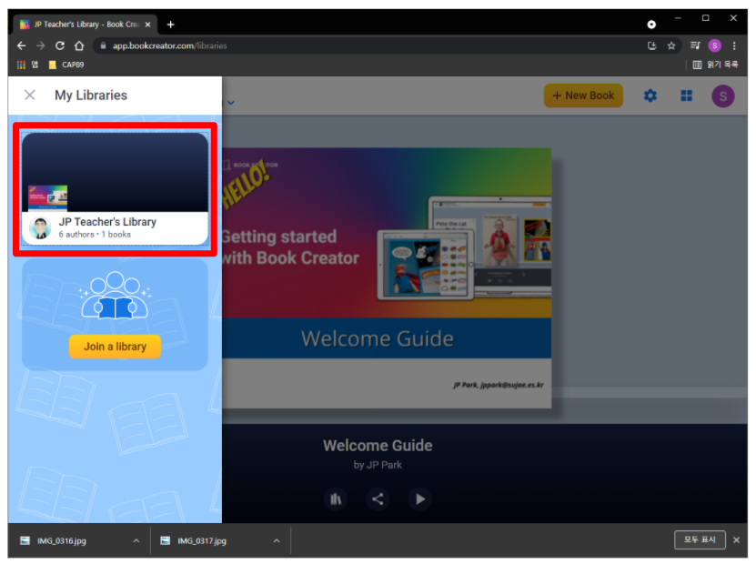
Task: Click the install app icon in address bar
Action: coord(652,45)
